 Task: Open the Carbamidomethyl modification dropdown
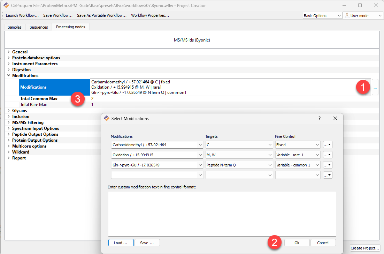pos(157,145)
